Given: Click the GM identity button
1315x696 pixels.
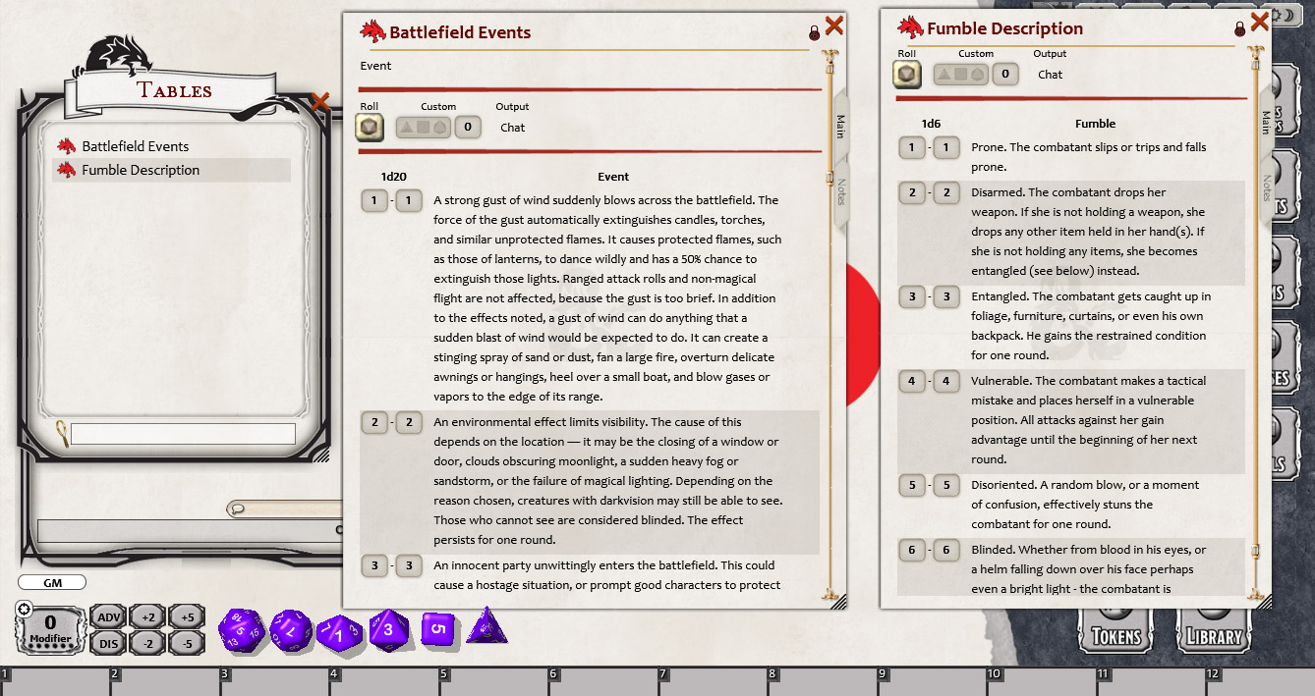Looking at the screenshot, I should (x=51, y=581).
